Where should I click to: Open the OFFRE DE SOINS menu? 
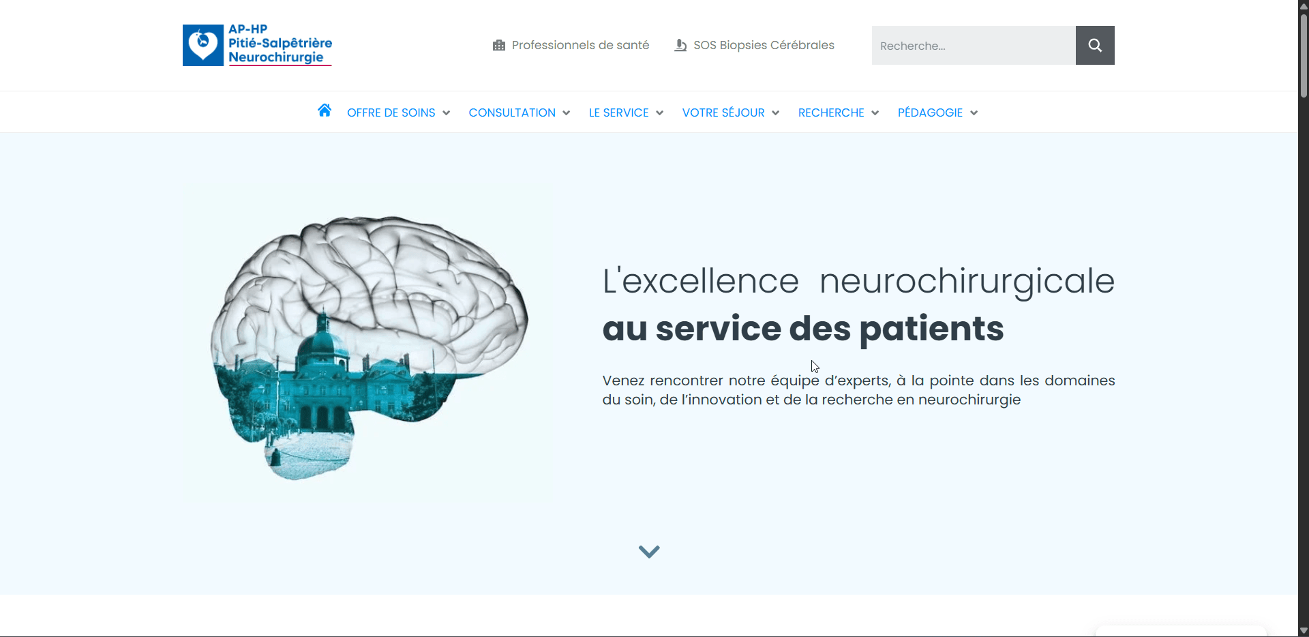point(391,113)
